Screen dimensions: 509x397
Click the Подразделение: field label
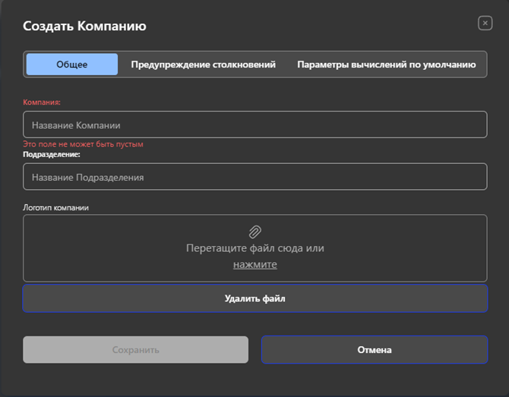(52, 154)
